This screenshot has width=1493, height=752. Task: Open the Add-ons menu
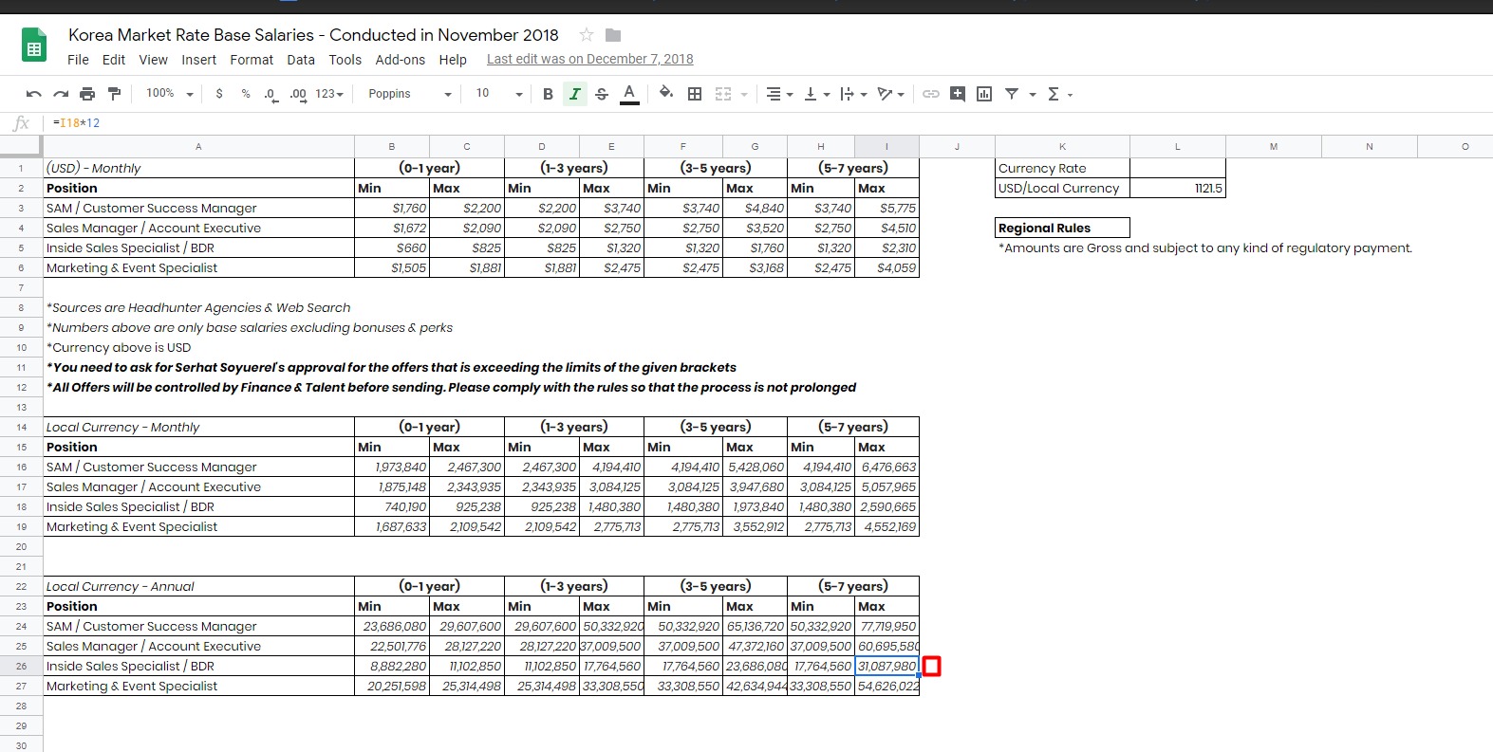point(400,60)
